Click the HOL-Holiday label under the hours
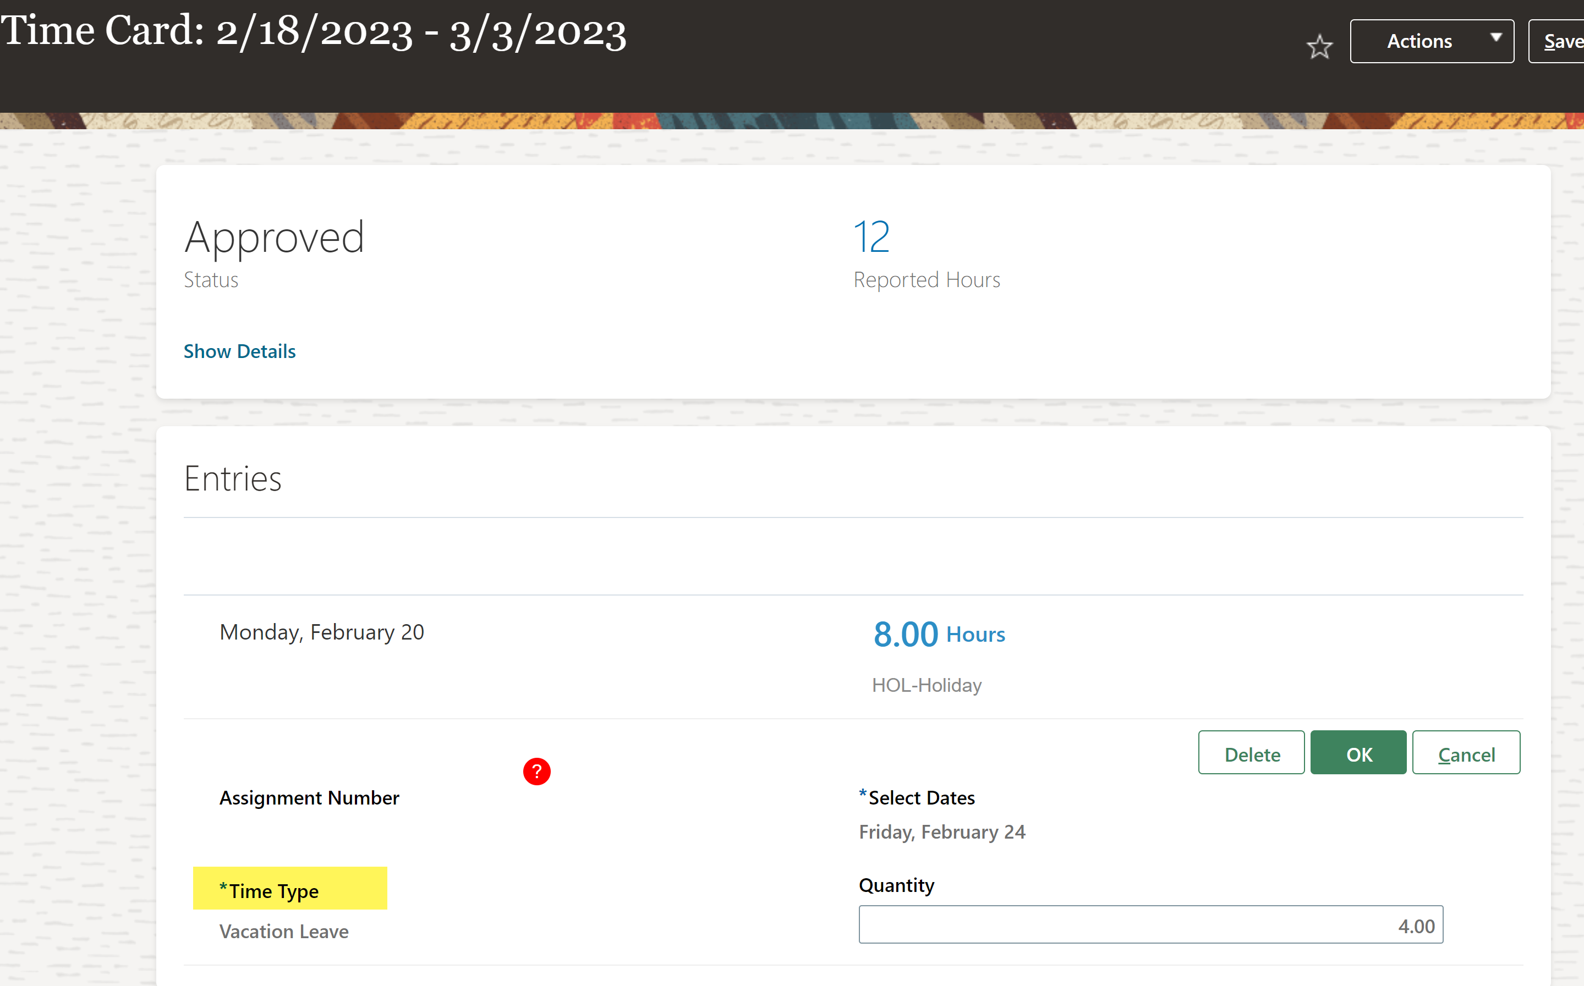Screen dimensions: 1584x986 tap(927, 685)
